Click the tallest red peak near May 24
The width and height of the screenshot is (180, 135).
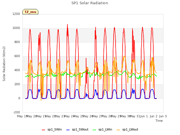tap(67, 24)
